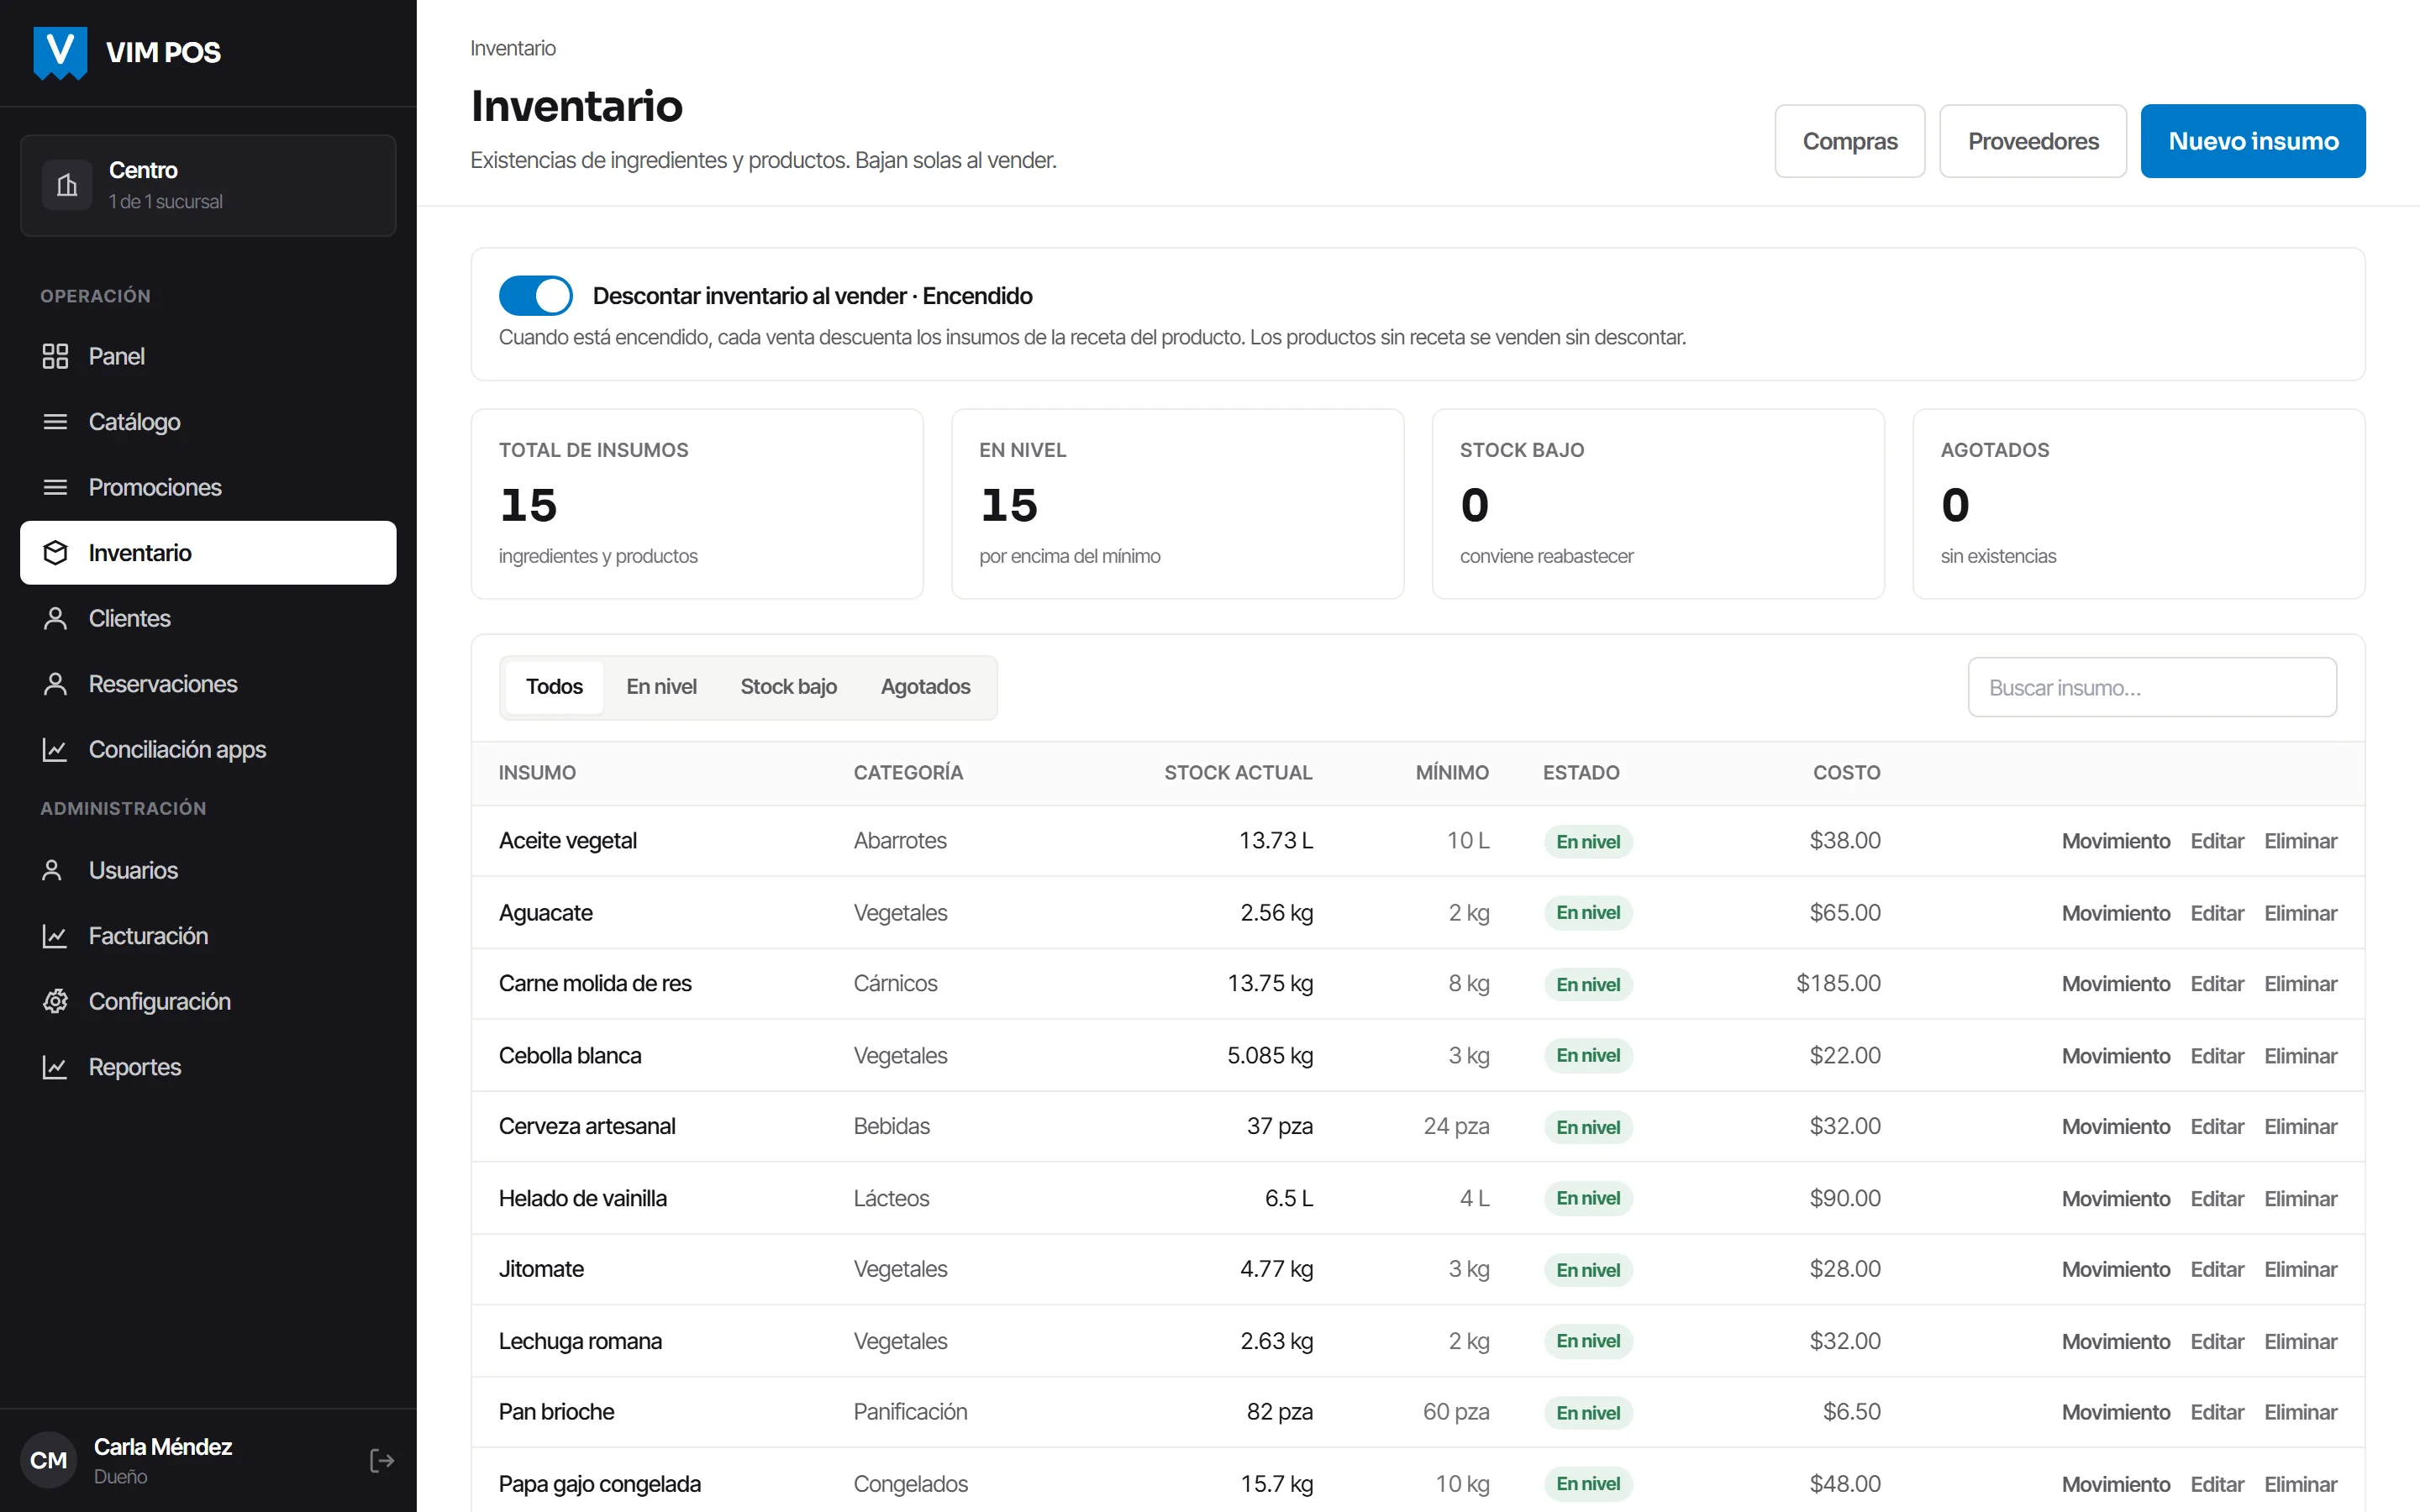Click the Inventario box icon
Image resolution: width=2420 pixels, height=1512 pixels.
pos(55,553)
